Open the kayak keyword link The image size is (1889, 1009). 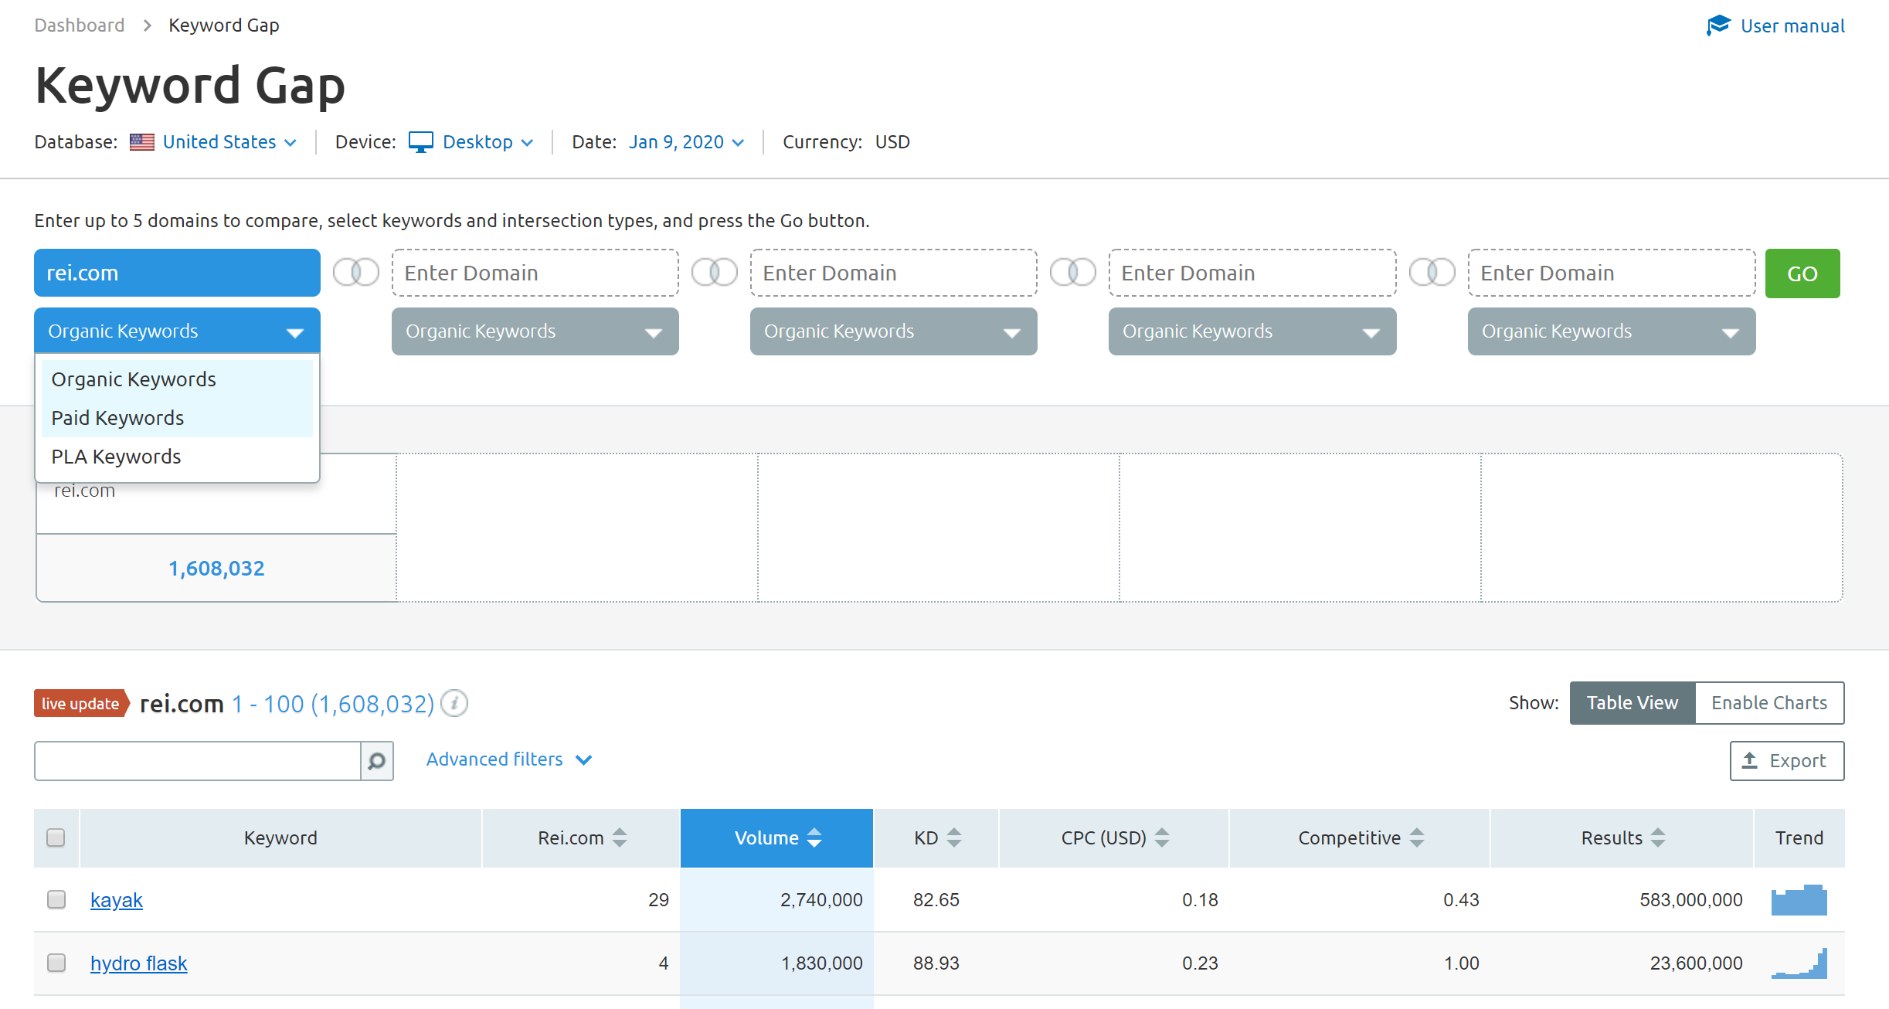[x=117, y=900]
